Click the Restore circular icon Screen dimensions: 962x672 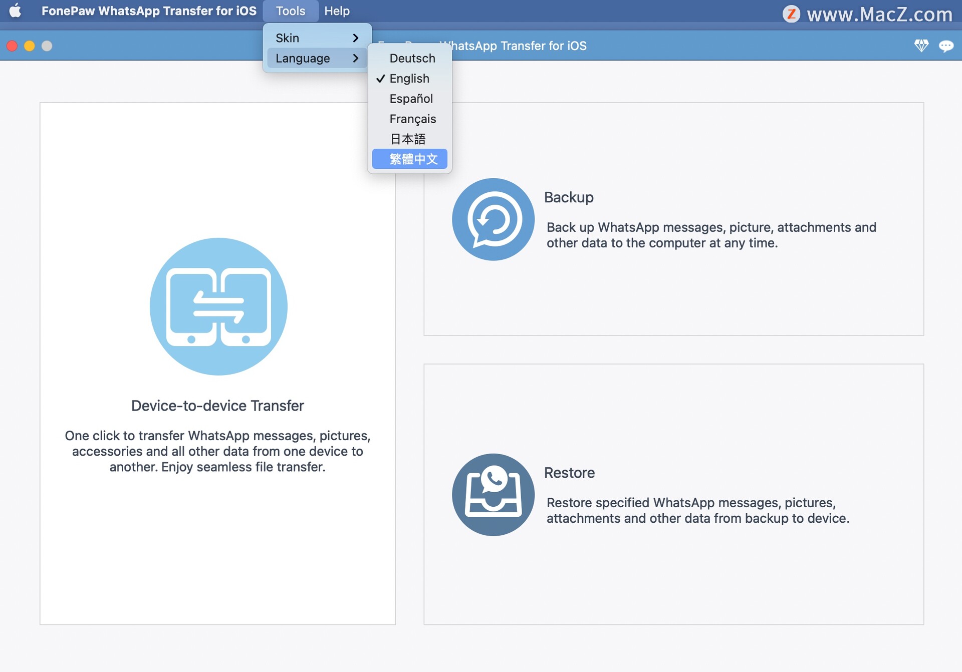click(493, 495)
